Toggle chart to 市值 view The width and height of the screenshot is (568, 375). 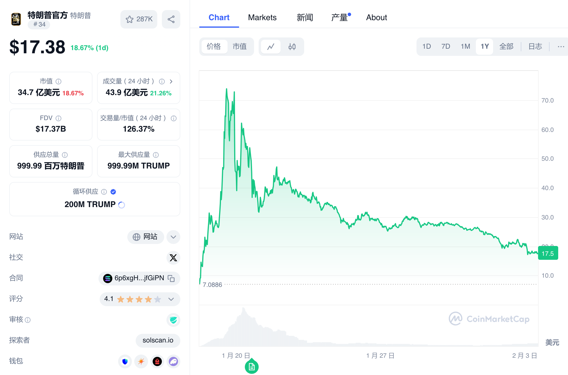tap(240, 46)
